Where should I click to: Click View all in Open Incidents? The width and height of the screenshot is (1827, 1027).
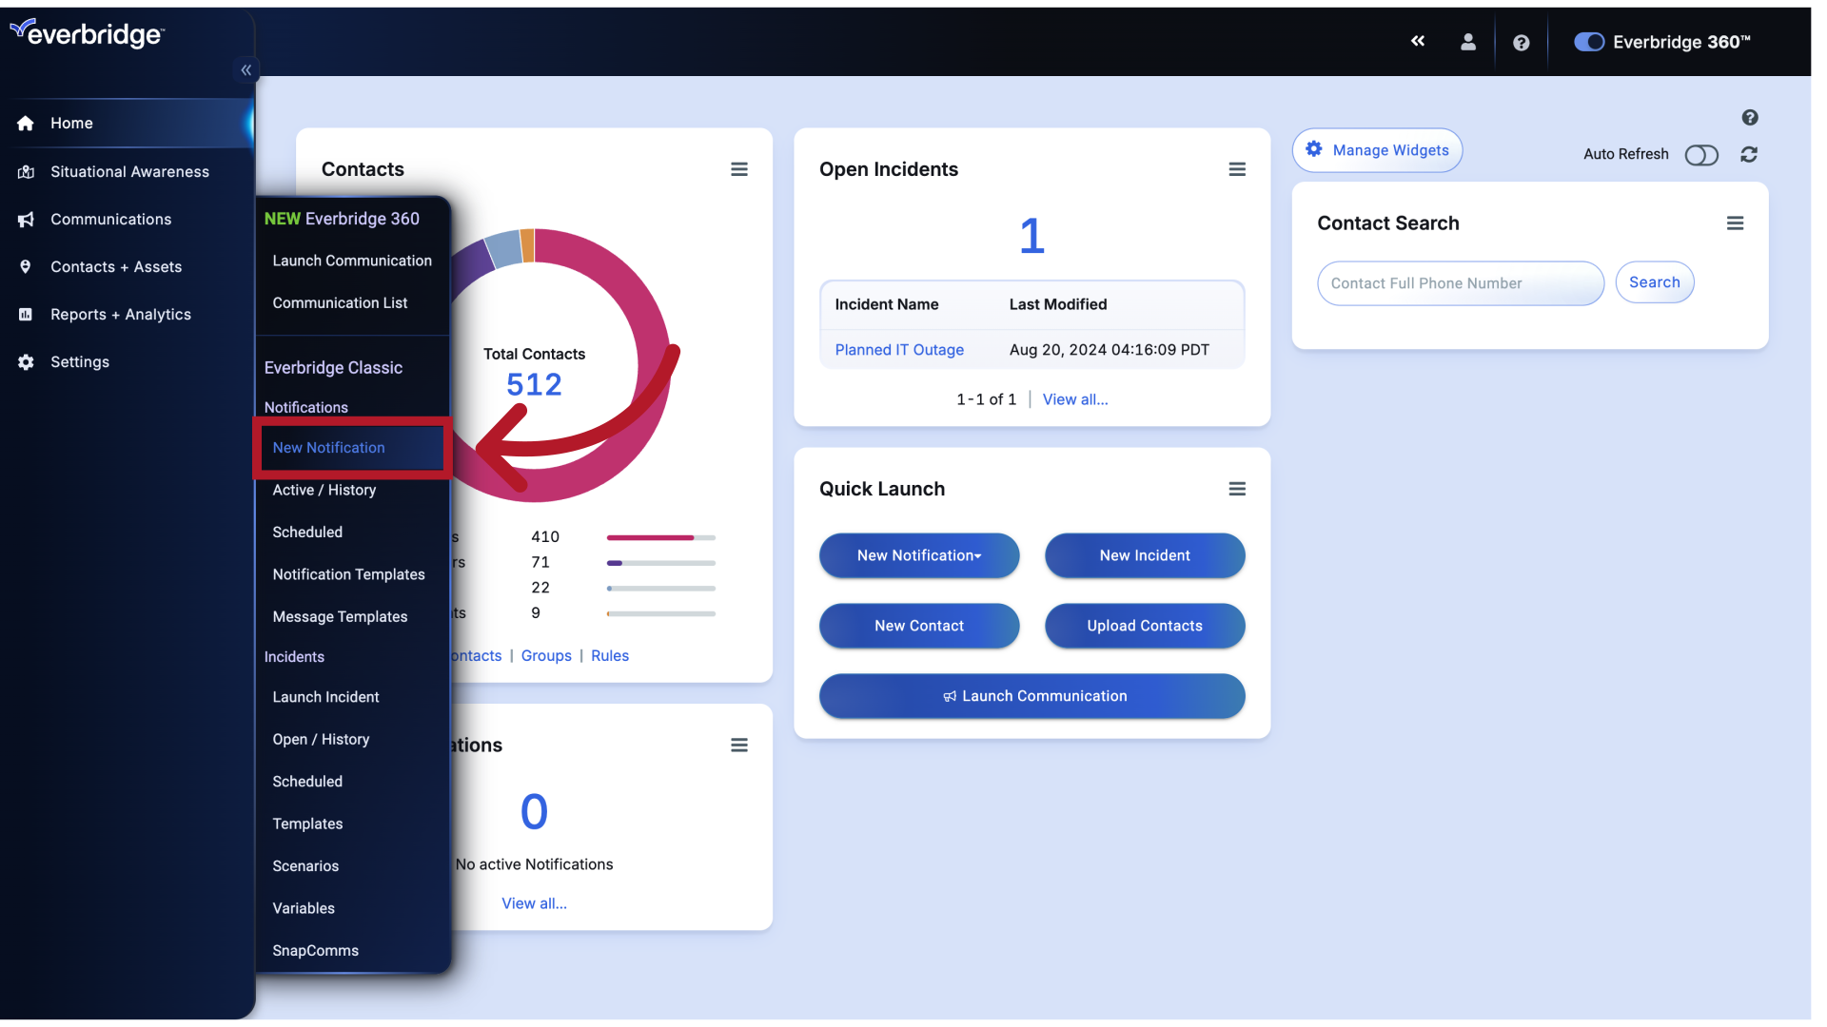click(x=1075, y=399)
